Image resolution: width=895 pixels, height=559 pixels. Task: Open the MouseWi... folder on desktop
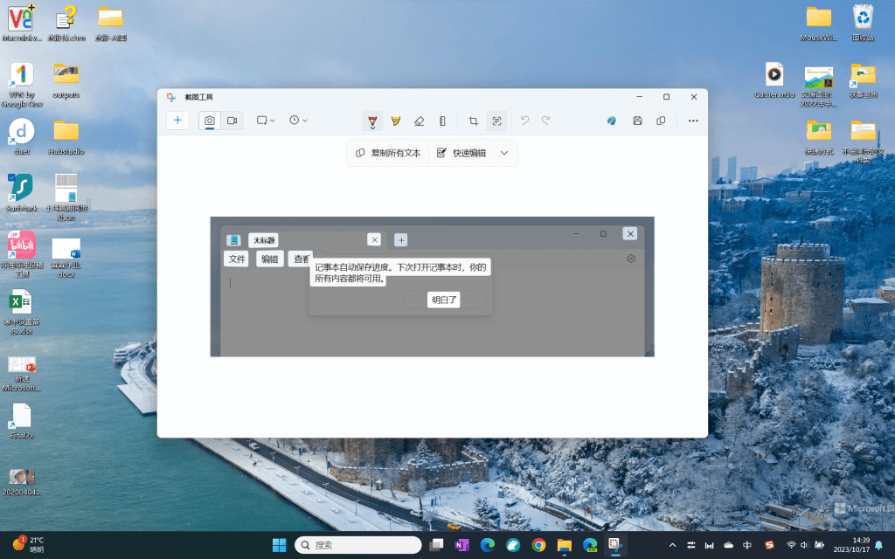pyautogui.click(x=818, y=22)
